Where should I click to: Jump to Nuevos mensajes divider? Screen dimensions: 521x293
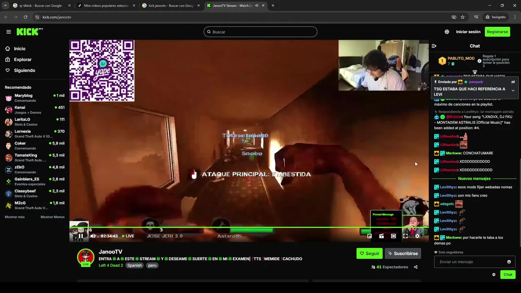pyautogui.click(x=474, y=179)
